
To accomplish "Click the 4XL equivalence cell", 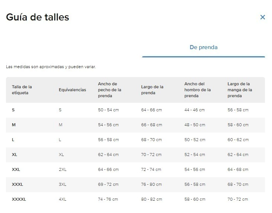I will [62, 199].
